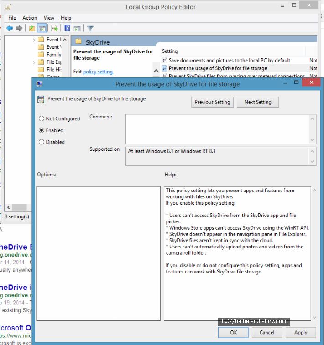Image resolution: width=324 pixels, height=345 pixels.
Task: Open the 'policy setting' edit link
Action: pos(98,72)
